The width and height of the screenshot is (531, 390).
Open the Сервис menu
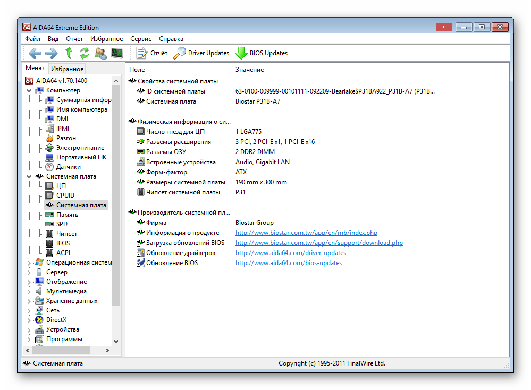(140, 39)
